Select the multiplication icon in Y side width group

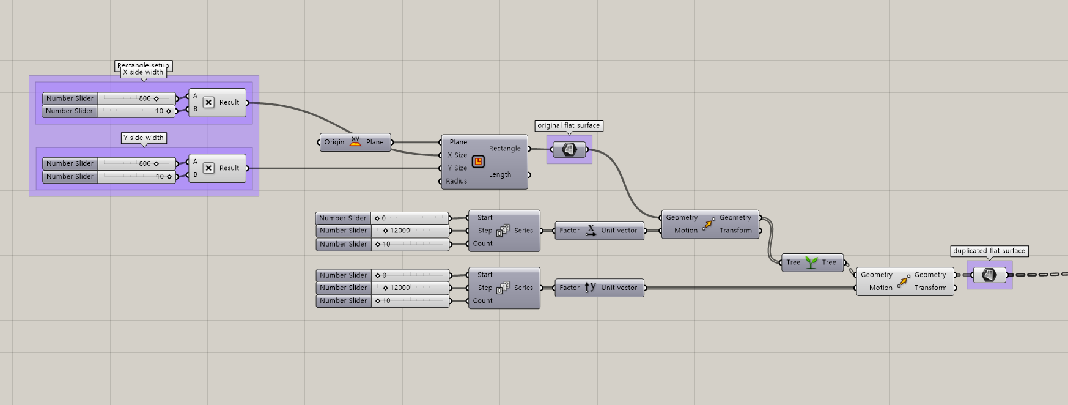tap(208, 168)
